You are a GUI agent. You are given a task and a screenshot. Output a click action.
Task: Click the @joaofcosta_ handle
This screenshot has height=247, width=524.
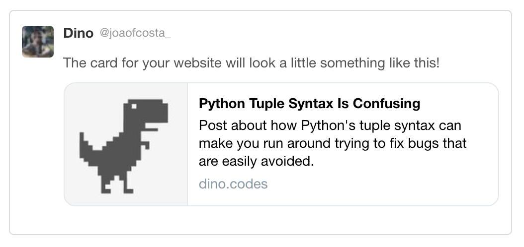coord(135,33)
